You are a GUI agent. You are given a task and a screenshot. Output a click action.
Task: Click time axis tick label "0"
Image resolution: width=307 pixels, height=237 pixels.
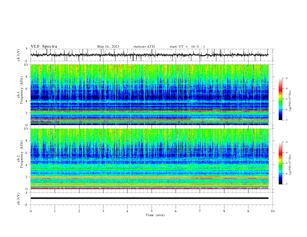[x=31, y=211]
